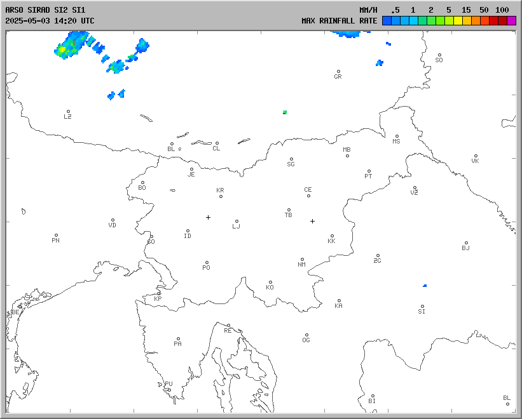The height and width of the screenshot is (419, 522).
Task: Click the MM/H units label
Action: click(x=368, y=10)
